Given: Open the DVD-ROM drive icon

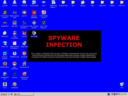Looking at the screenshot, I should tap(24, 2).
